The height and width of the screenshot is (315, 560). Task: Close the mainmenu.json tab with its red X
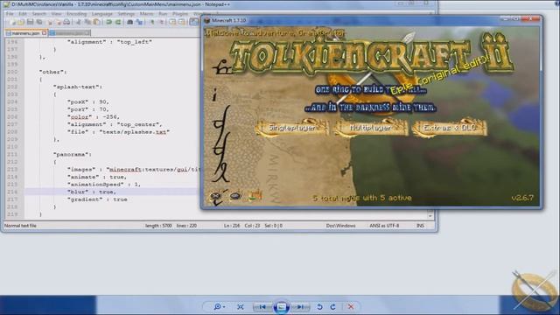point(44,33)
